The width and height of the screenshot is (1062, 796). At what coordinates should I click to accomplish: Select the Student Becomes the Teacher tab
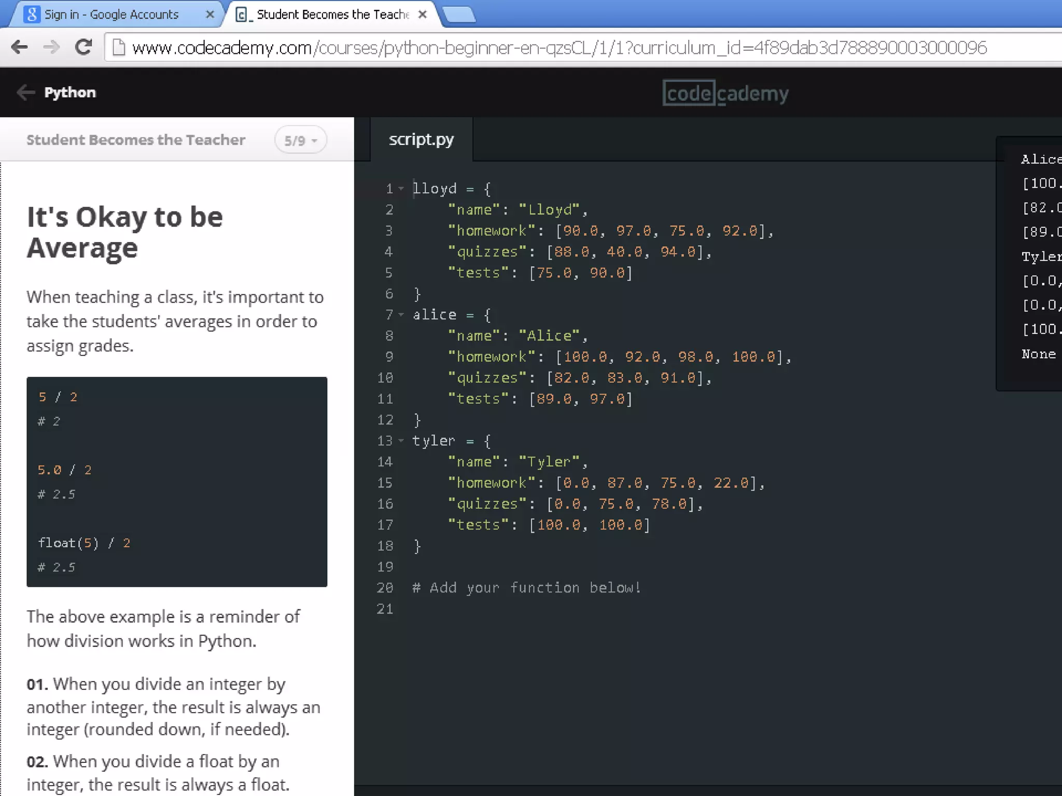[x=332, y=15]
